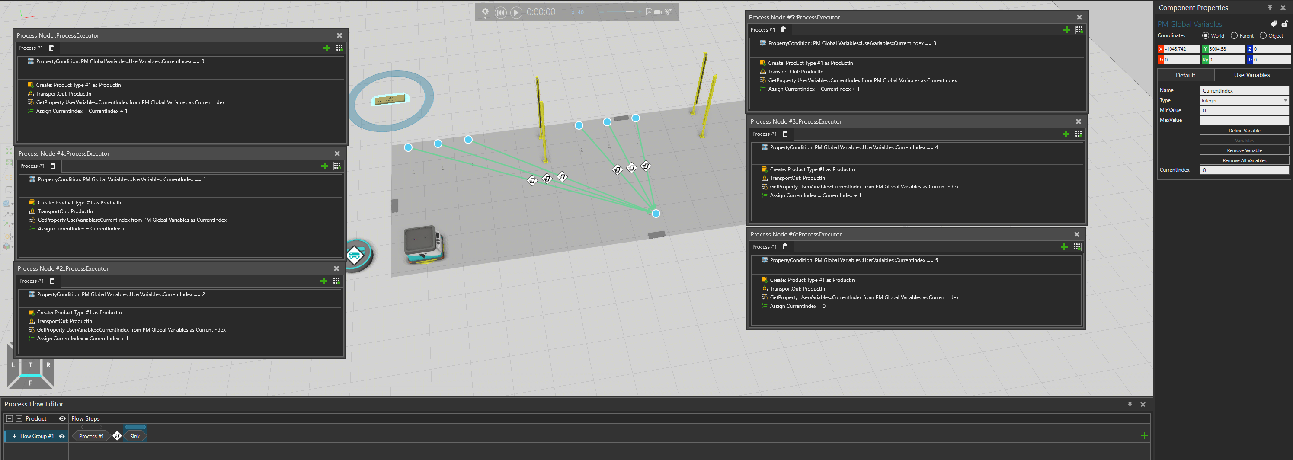Reset the simulation to the start
1293x460 pixels.
[500, 13]
